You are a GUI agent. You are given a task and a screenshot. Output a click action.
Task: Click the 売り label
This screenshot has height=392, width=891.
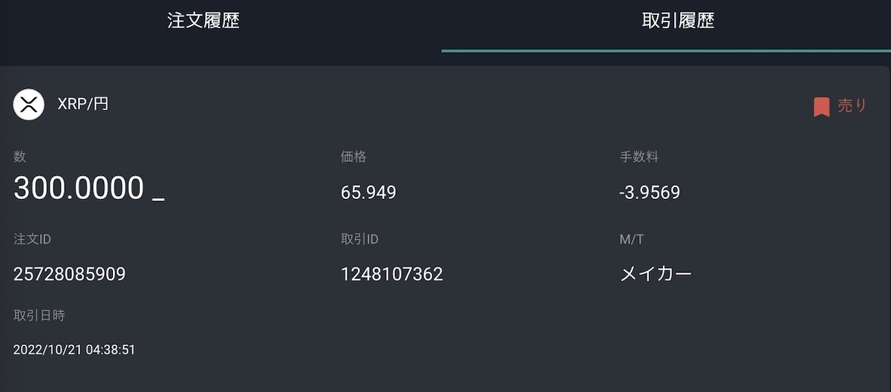click(852, 105)
